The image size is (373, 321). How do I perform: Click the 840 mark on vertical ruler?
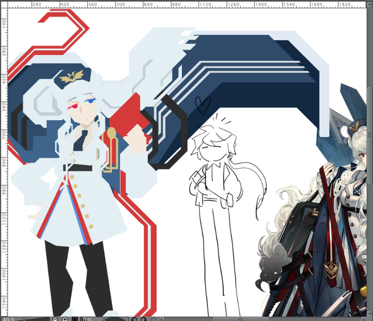pos(4,162)
